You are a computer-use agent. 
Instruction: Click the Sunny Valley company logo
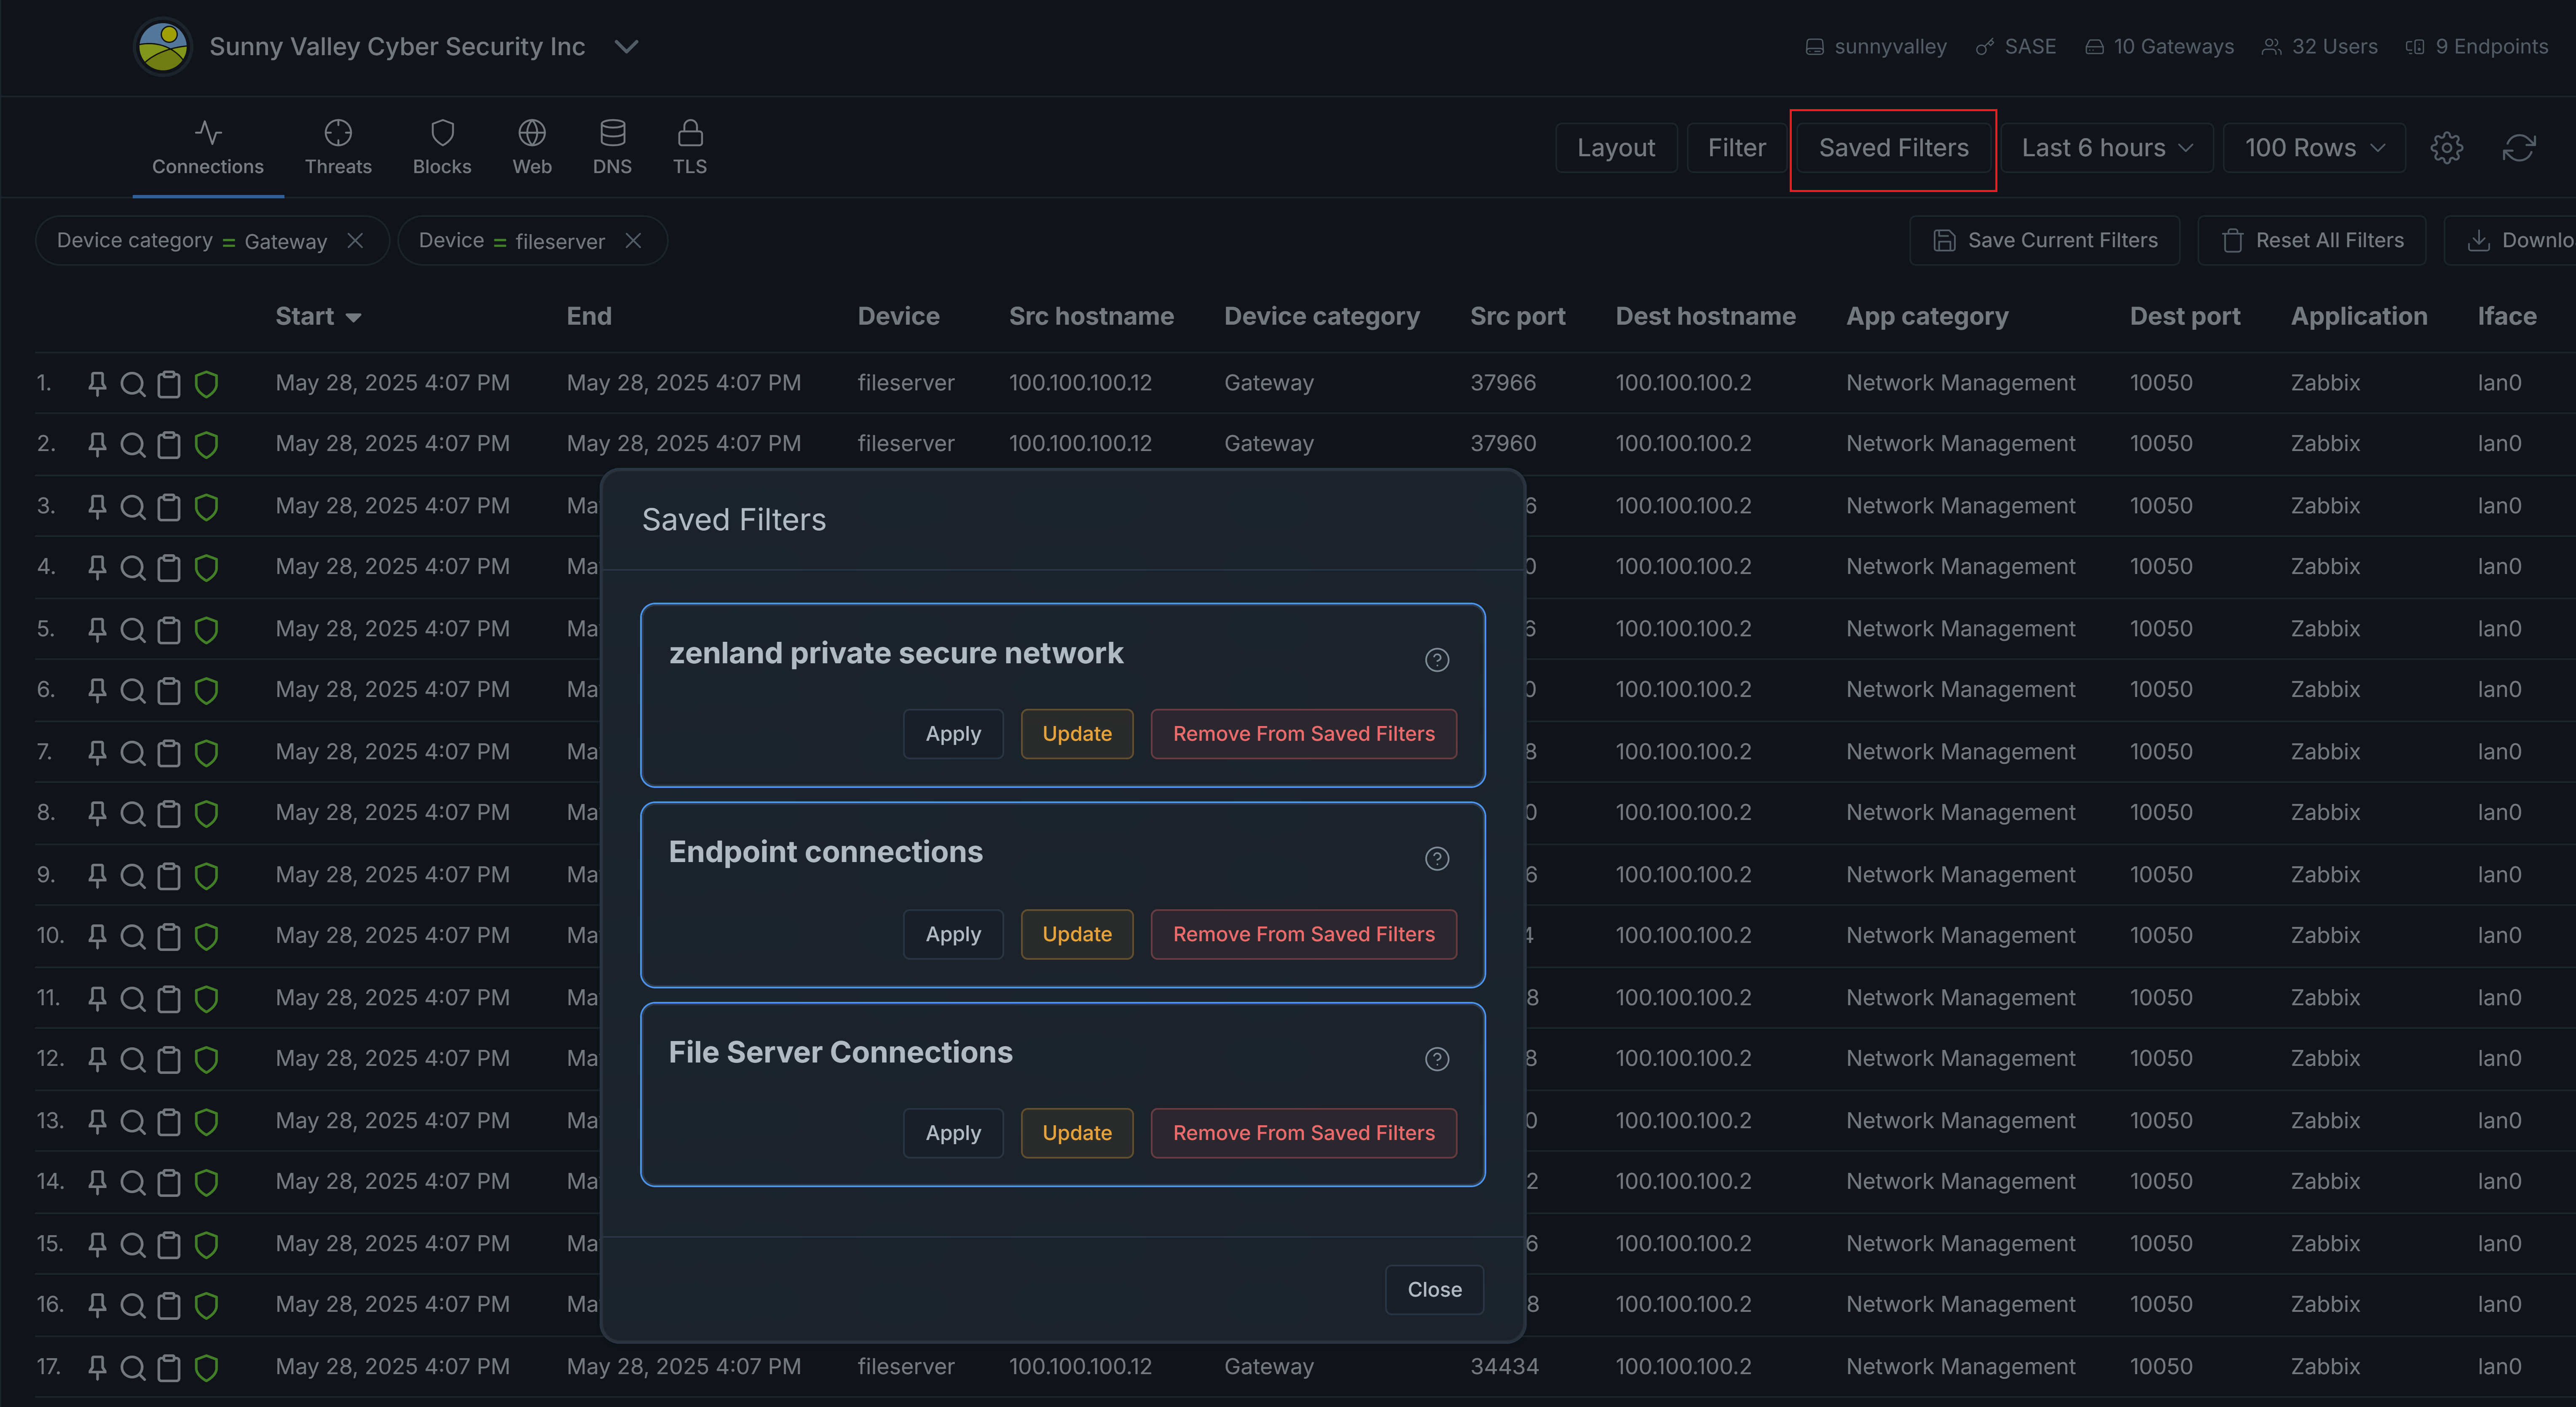(163, 47)
